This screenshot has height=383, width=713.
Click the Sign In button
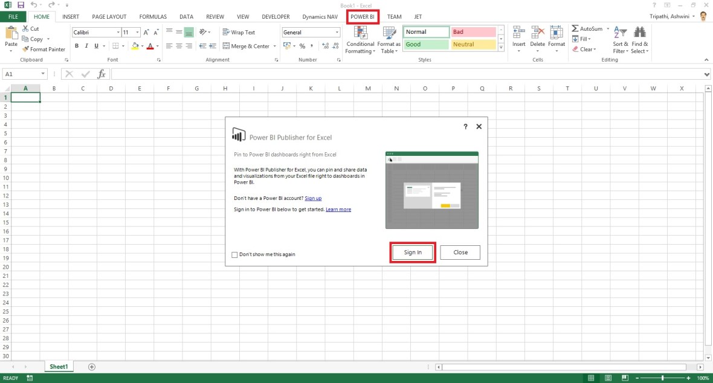(x=412, y=252)
